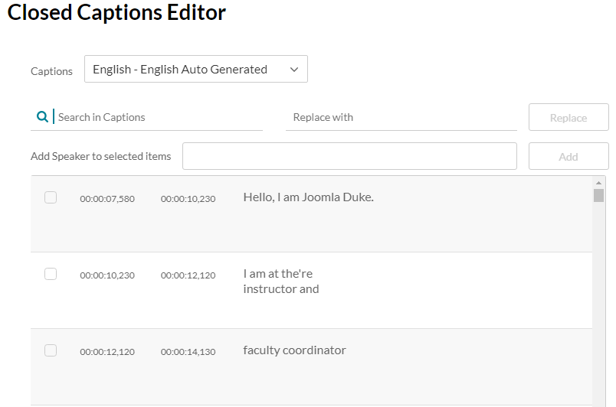The width and height of the screenshot is (616, 407).
Task: Click end time 00:00:10,230 of first caption
Action: tap(188, 199)
